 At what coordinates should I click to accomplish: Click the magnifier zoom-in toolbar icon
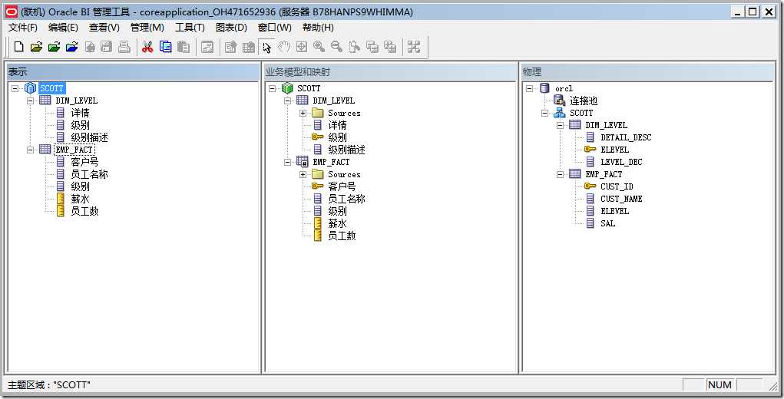(319, 47)
